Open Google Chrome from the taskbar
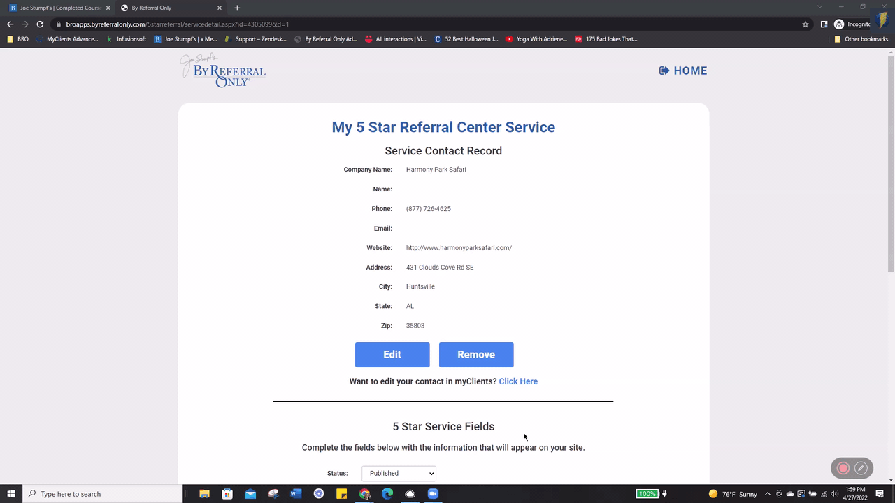Image resolution: width=895 pixels, height=503 pixels. coord(364,494)
